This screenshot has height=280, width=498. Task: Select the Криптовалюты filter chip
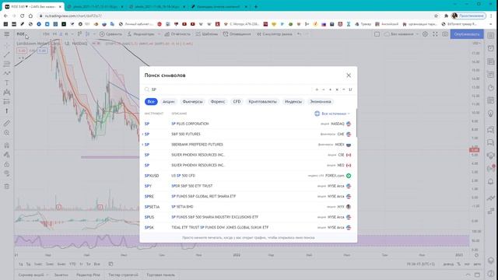[263, 102]
